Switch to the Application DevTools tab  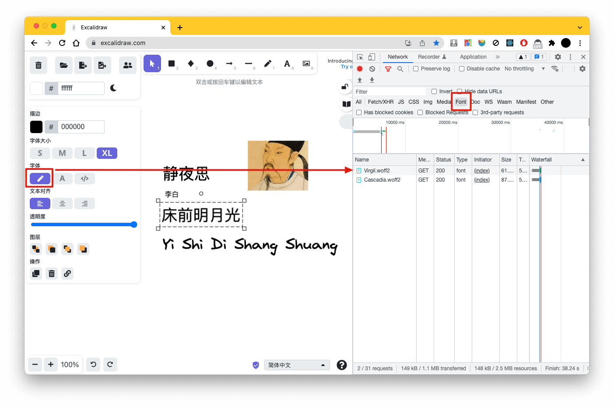click(473, 57)
